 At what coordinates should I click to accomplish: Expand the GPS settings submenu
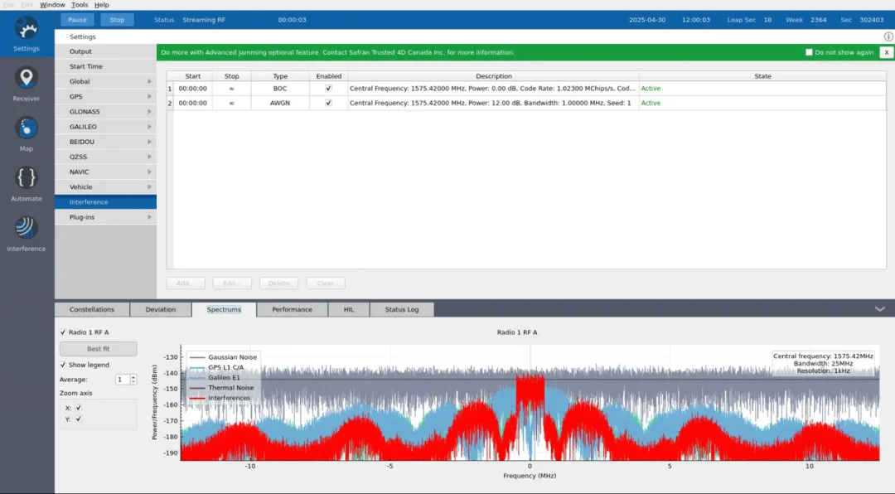(105, 96)
